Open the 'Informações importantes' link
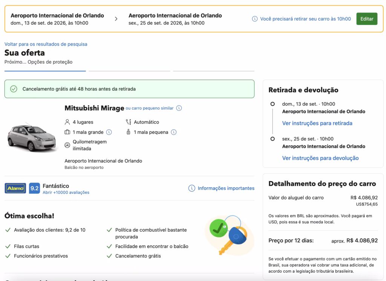 coord(226,188)
